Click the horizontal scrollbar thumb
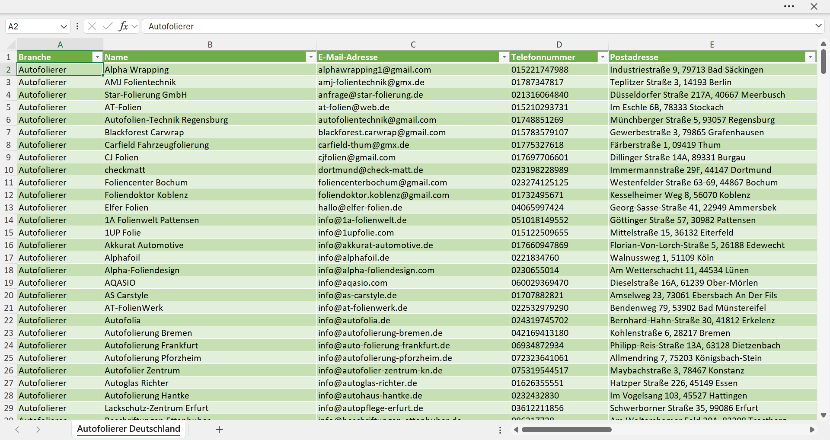Viewport: 830px width, 440px height. tap(567, 430)
